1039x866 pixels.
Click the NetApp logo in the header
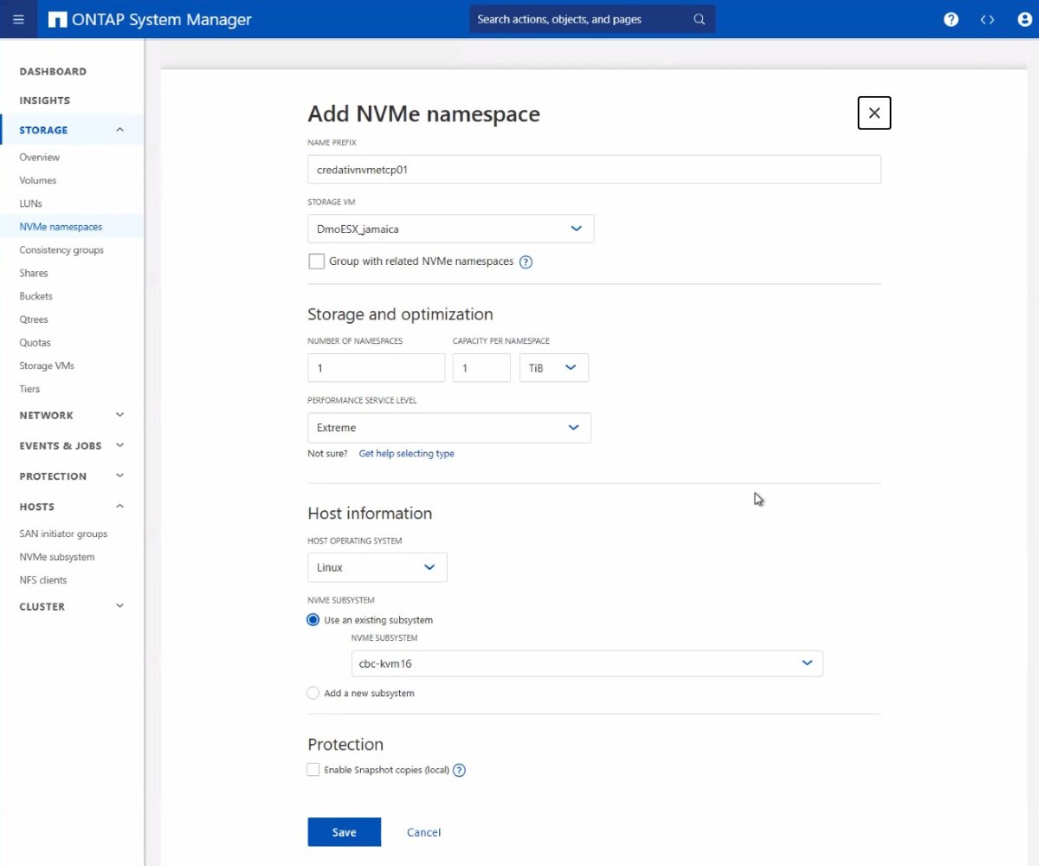(58, 18)
